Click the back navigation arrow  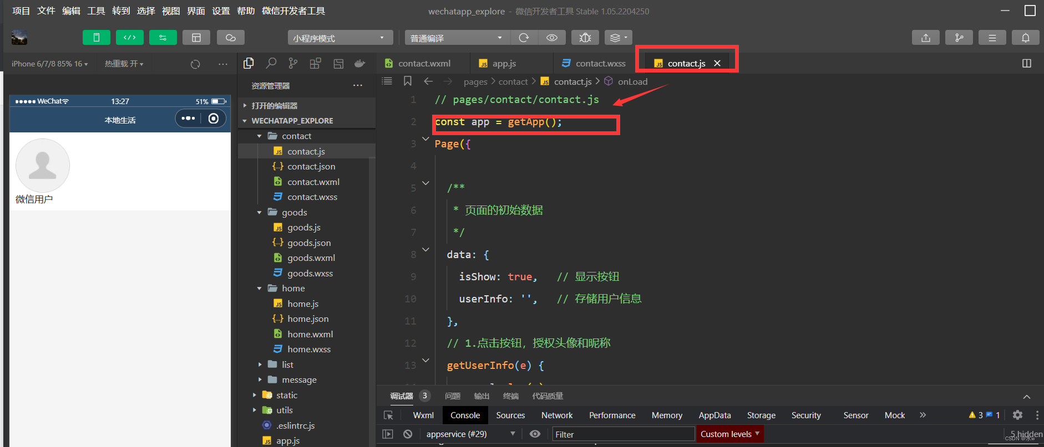coord(428,81)
